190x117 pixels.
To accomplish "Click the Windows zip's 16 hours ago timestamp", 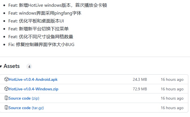I will click(x=172, y=89).
